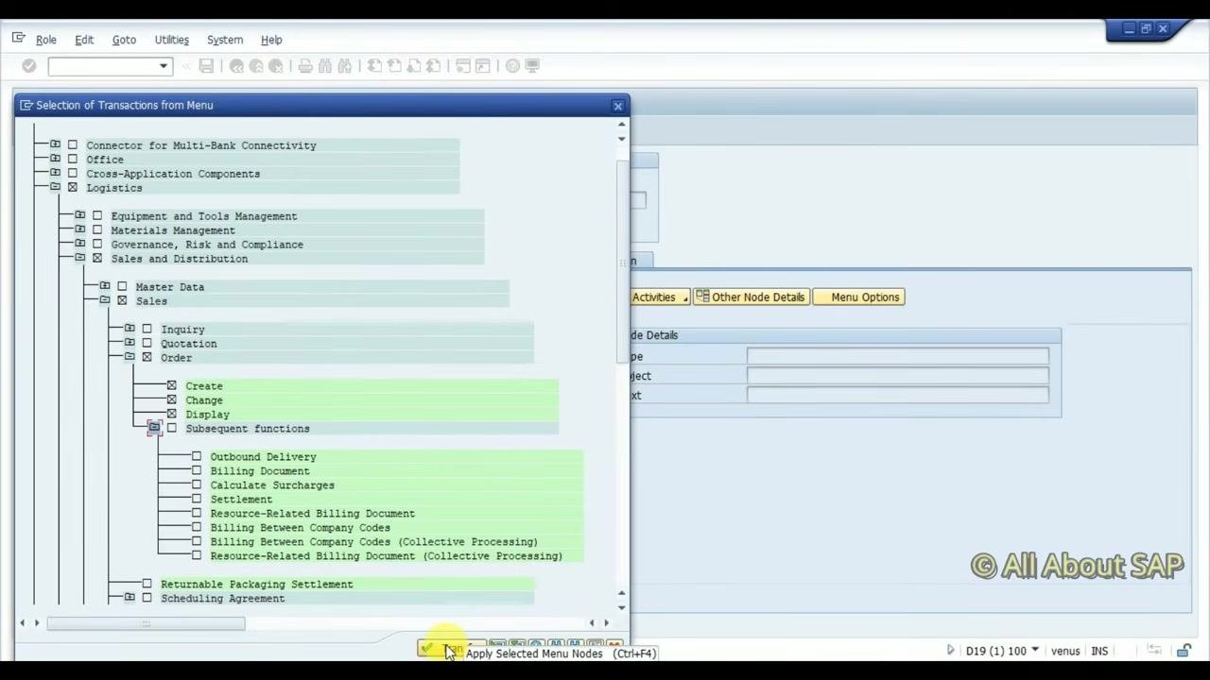Viewport: 1210px width, 680px height.
Task: Click the Save diskette icon in toolbar
Action: [x=206, y=66]
